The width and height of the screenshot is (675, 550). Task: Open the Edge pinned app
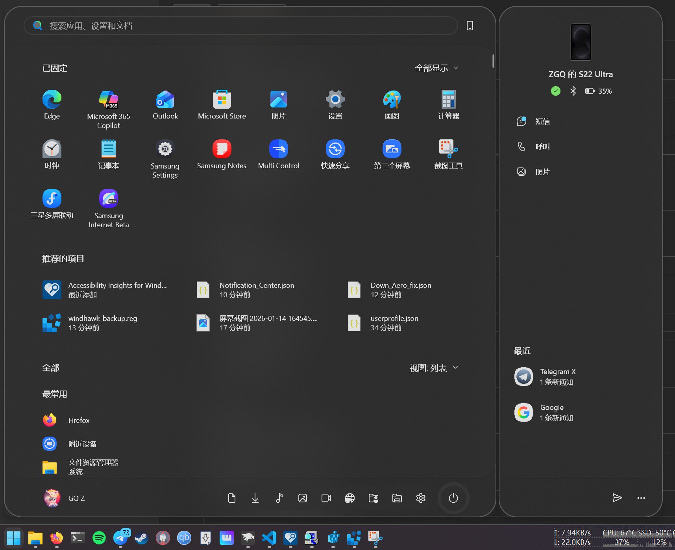52,105
